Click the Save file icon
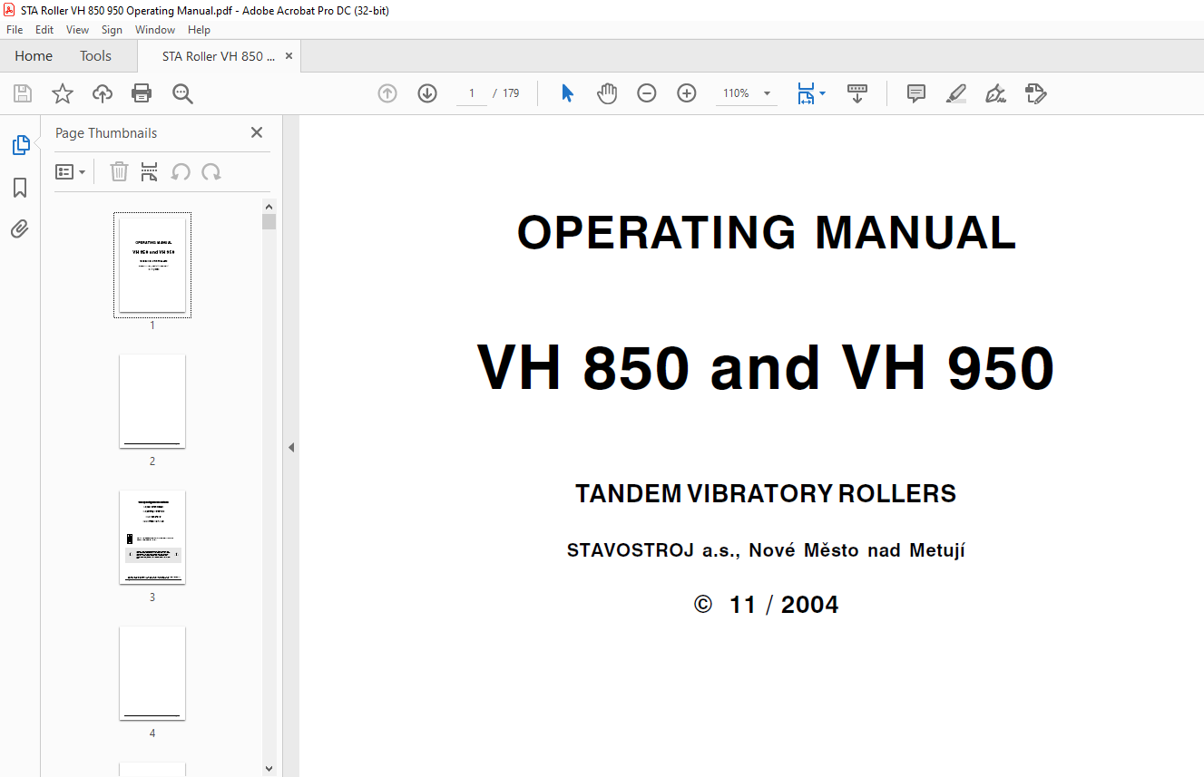 23,93
